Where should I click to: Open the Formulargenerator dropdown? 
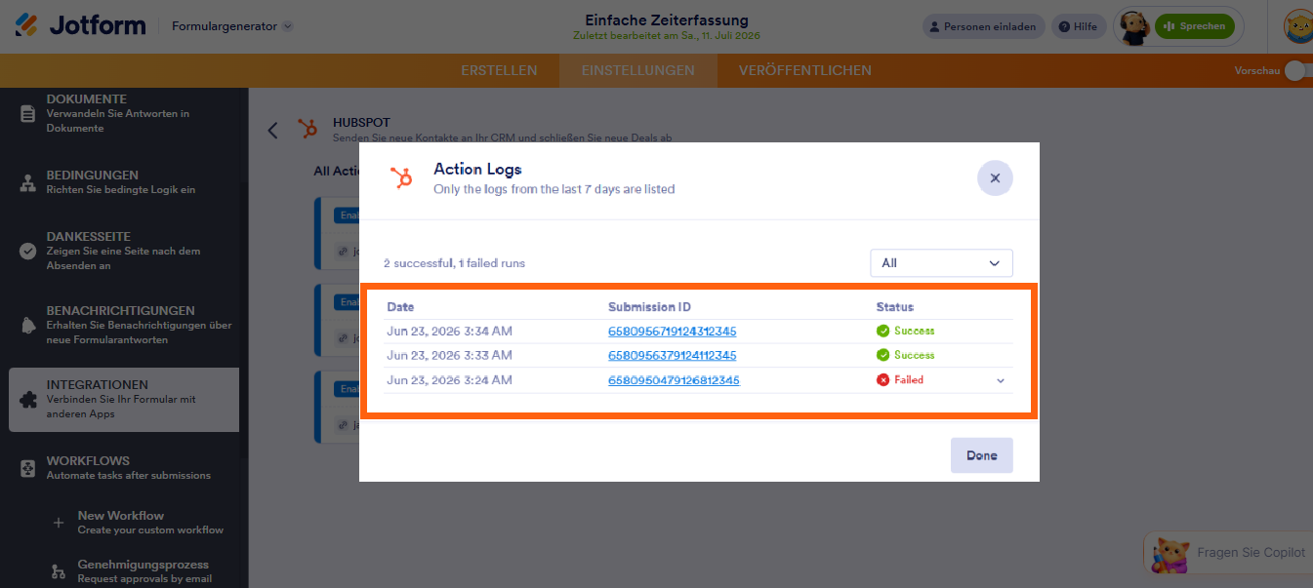tap(232, 26)
